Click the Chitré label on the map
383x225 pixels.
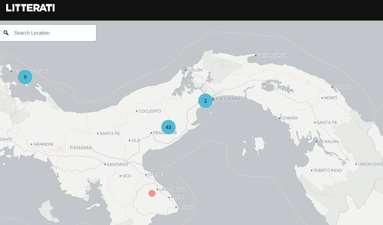click(x=155, y=175)
